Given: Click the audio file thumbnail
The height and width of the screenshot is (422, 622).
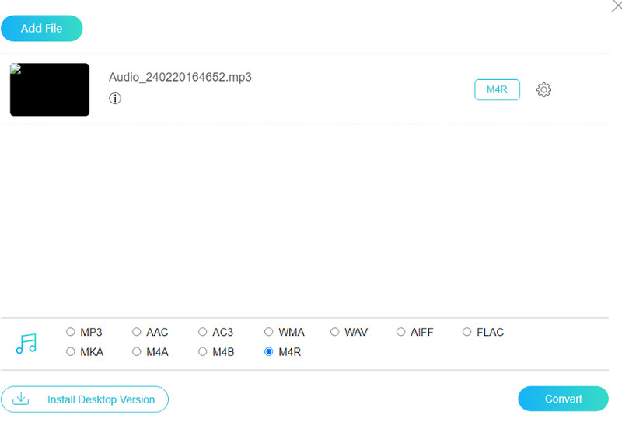Looking at the screenshot, I should [x=50, y=90].
